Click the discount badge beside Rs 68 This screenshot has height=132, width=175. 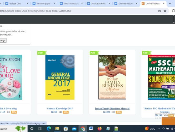[x=66, y=112]
